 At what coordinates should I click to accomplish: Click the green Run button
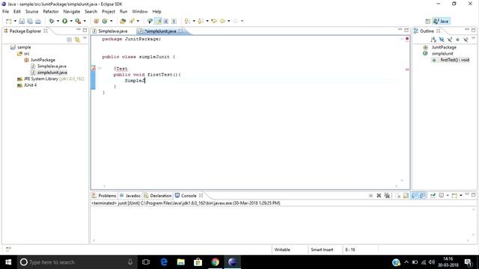coord(65,21)
